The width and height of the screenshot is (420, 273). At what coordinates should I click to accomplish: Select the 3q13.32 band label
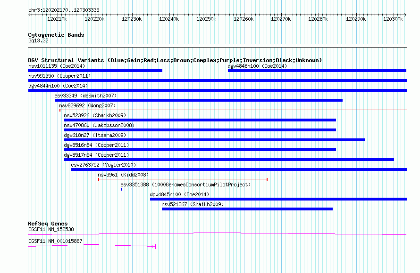pyautogui.click(x=38, y=40)
